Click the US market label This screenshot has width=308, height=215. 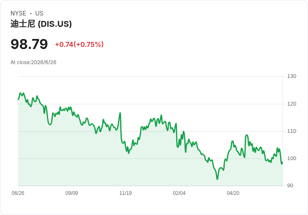[x=39, y=13]
